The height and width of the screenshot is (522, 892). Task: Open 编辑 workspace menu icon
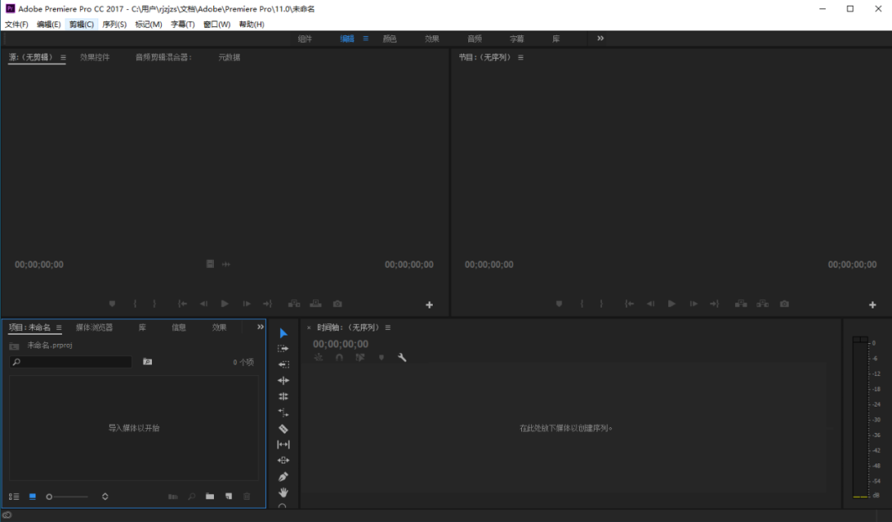(x=366, y=39)
